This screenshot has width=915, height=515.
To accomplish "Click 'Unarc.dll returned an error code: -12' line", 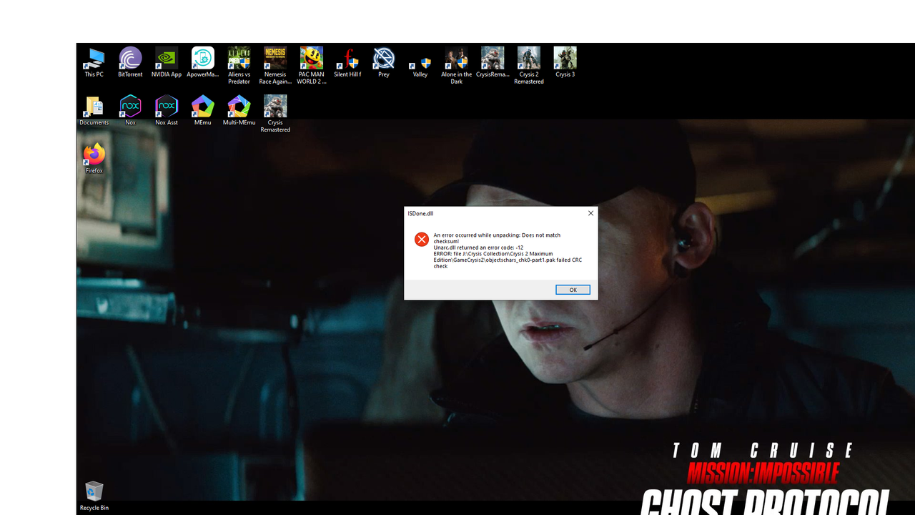I will pyautogui.click(x=478, y=247).
